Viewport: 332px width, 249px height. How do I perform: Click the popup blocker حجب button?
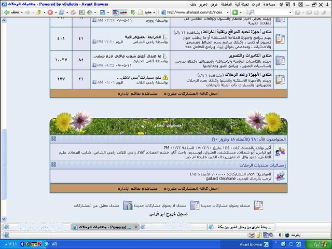tap(120, 12)
